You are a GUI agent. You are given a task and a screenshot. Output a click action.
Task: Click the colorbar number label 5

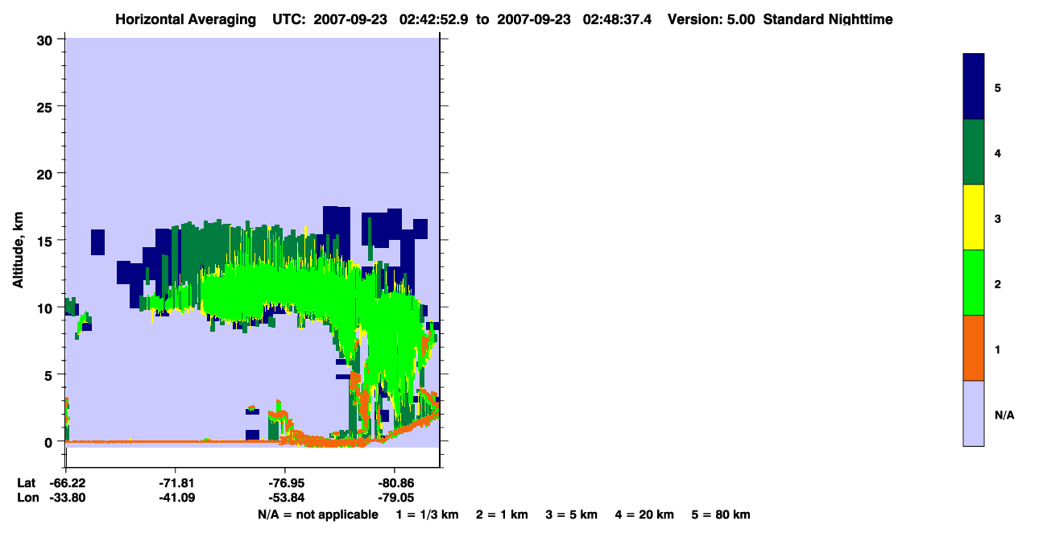pos(998,87)
